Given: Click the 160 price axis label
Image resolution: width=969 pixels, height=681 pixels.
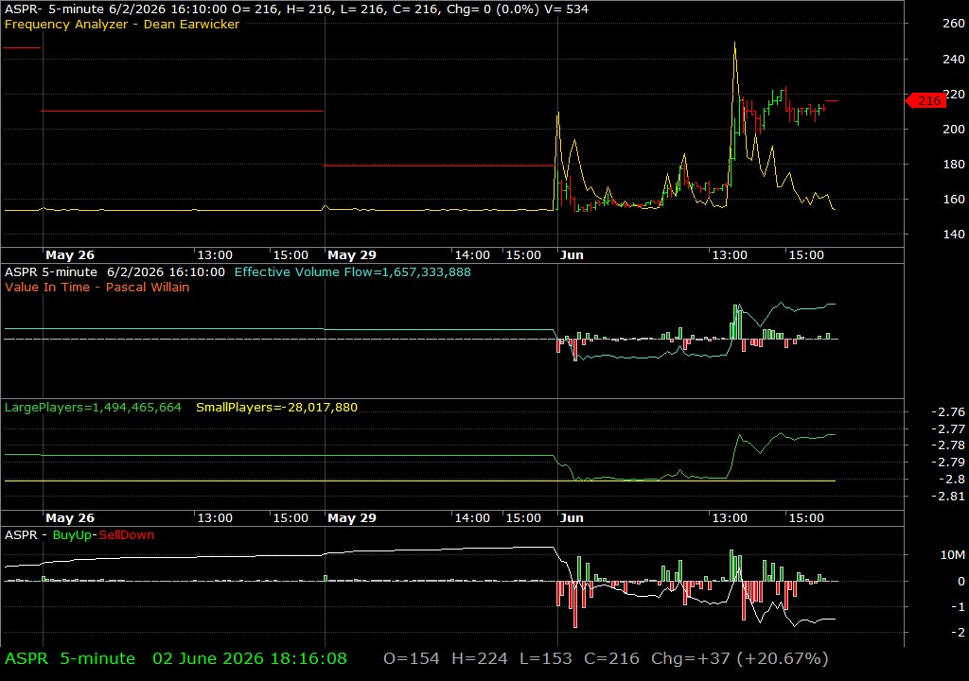Looking at the screenshot, I should [954, 199].
